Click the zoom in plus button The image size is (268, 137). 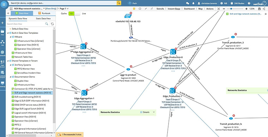[246, 9]
